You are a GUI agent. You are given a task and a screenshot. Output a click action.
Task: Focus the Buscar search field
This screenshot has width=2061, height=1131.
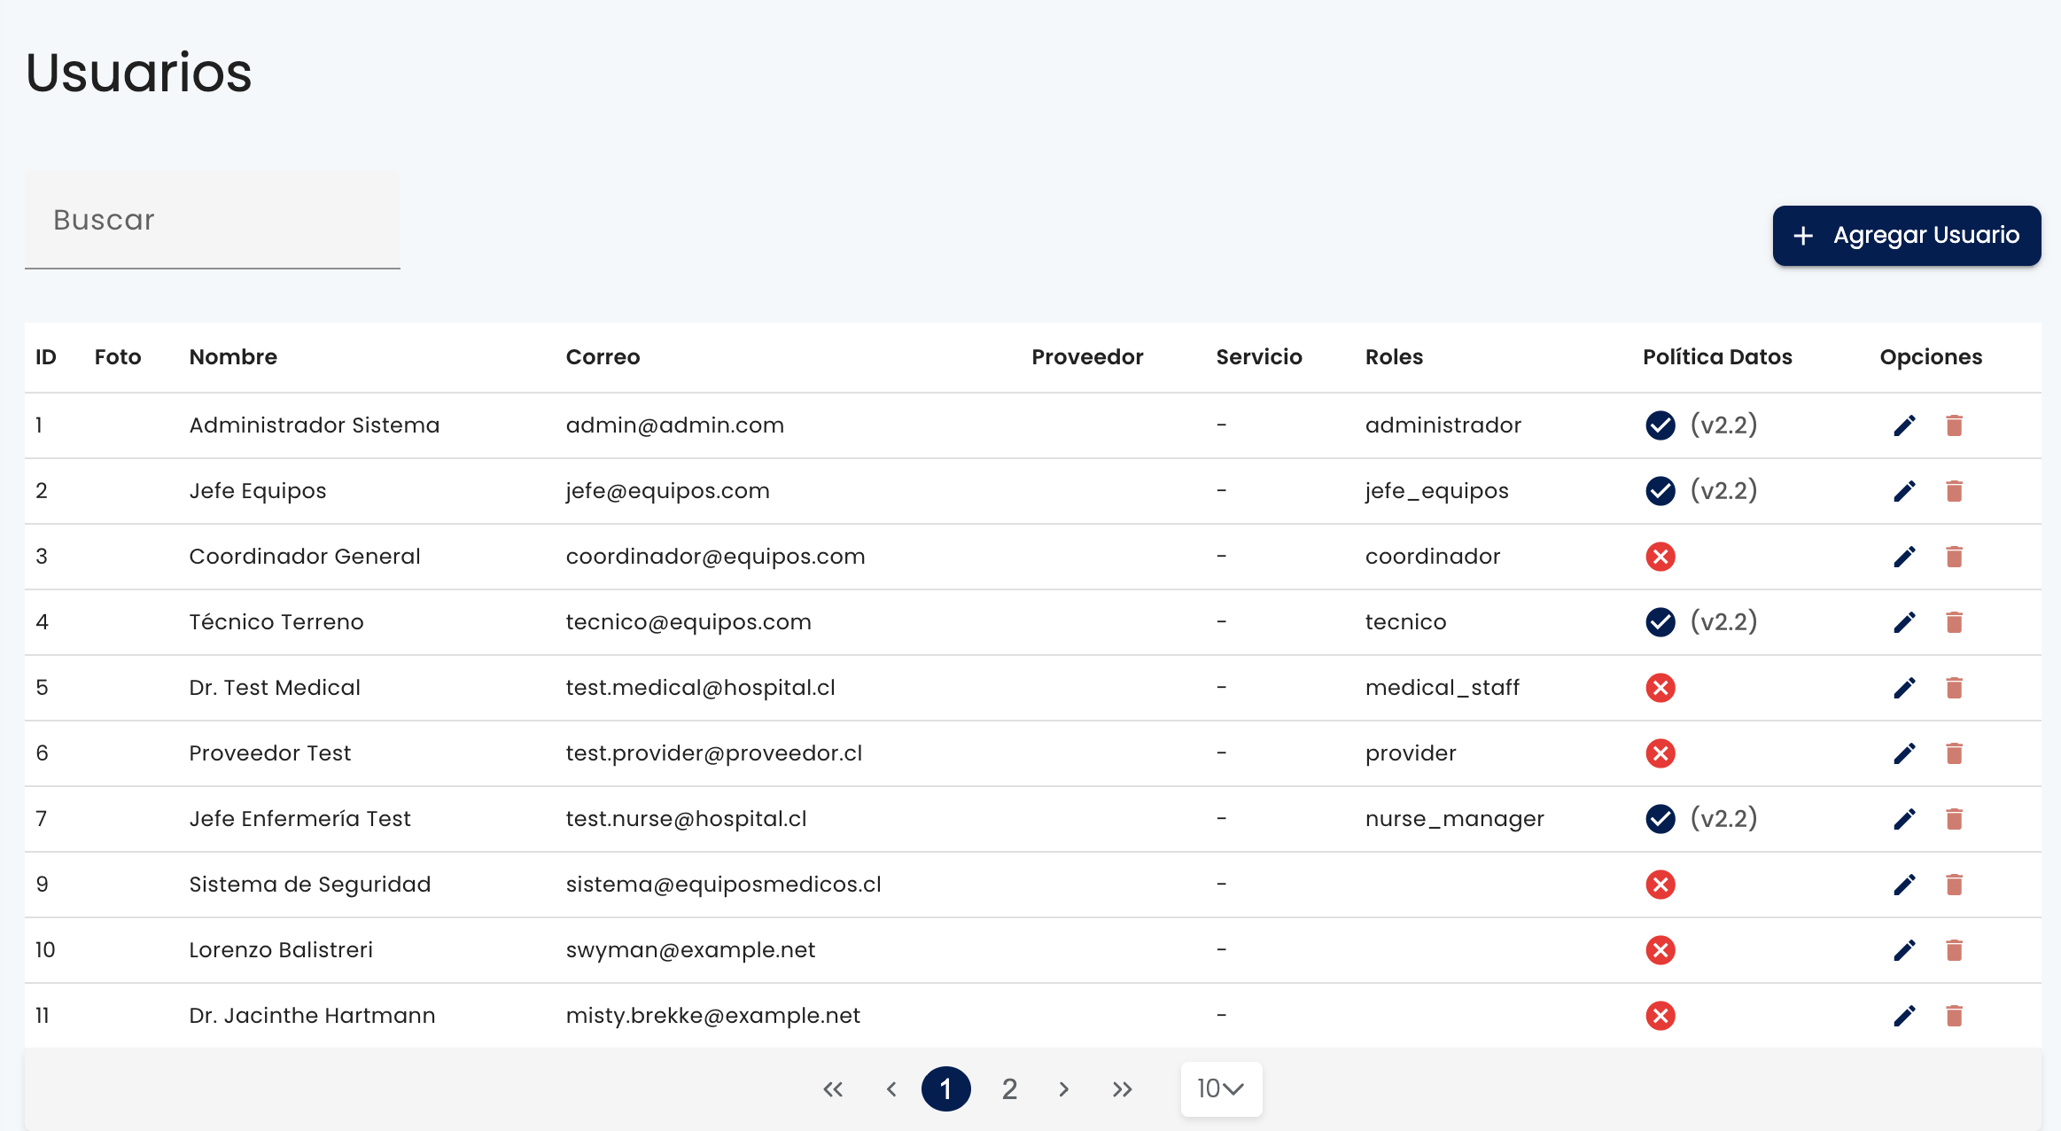tap(213, 220)
